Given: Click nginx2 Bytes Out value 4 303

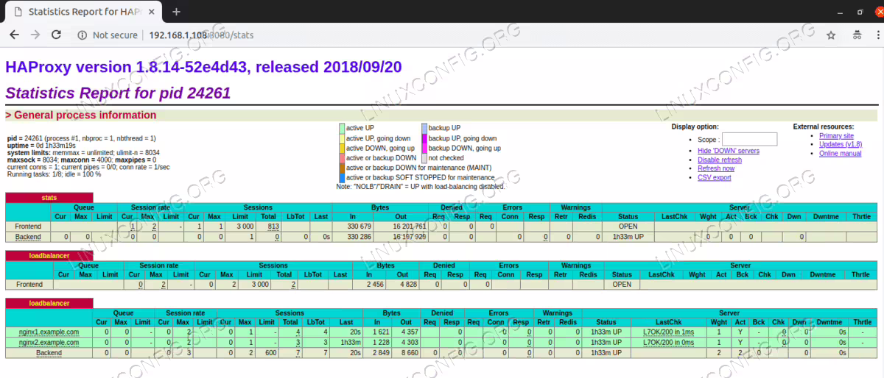Looking at the screenshot, I should 409,343.
